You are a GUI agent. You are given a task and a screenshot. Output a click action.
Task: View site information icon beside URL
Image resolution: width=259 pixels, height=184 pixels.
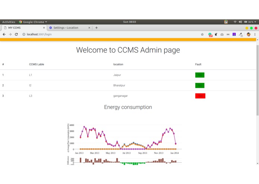[x=24, y=34]
